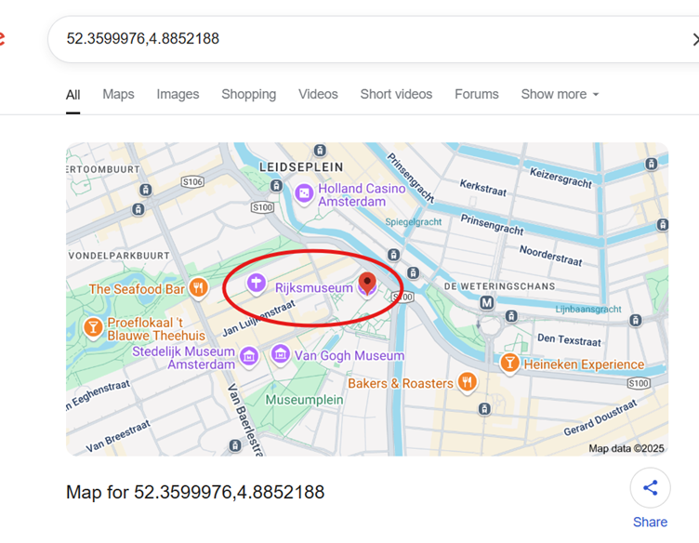Click the red location pin marker
Image resolution: width=699 pixels, height=543 pixels.
tap(367, 283)
